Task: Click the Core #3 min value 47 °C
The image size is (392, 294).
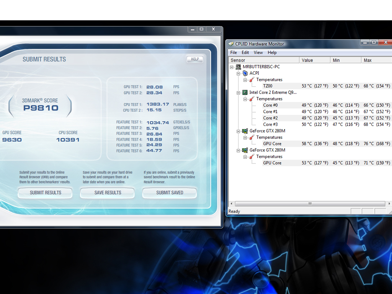Action: pyautogui.click(x=346, y=124)
